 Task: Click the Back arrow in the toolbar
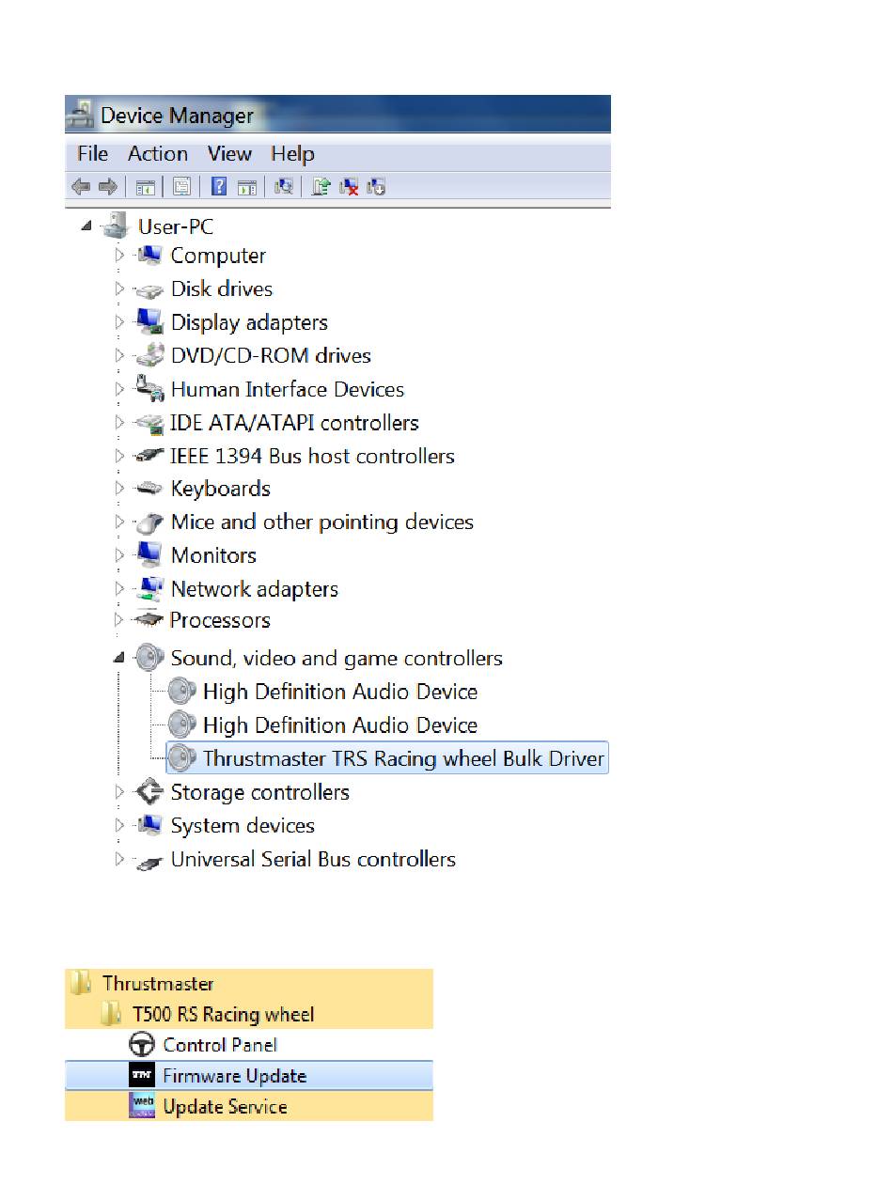[x=81, y=187]
